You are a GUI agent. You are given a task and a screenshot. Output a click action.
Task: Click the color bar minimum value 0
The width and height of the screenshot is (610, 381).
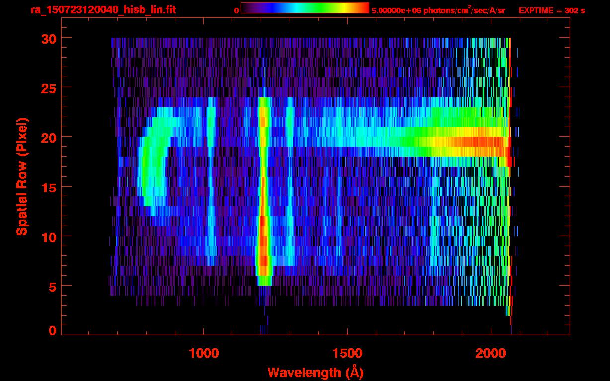pos(236,10)
